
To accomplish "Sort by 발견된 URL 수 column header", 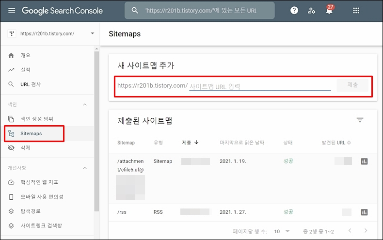I will tap(336, 143).
